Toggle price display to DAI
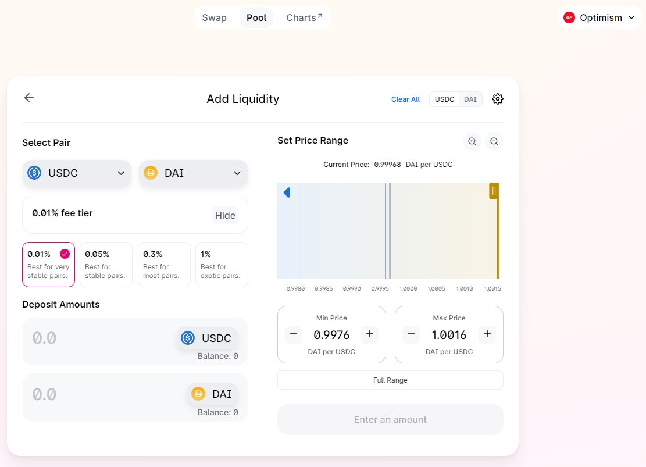This screenshot has width=646, height=467. (470, 99)
